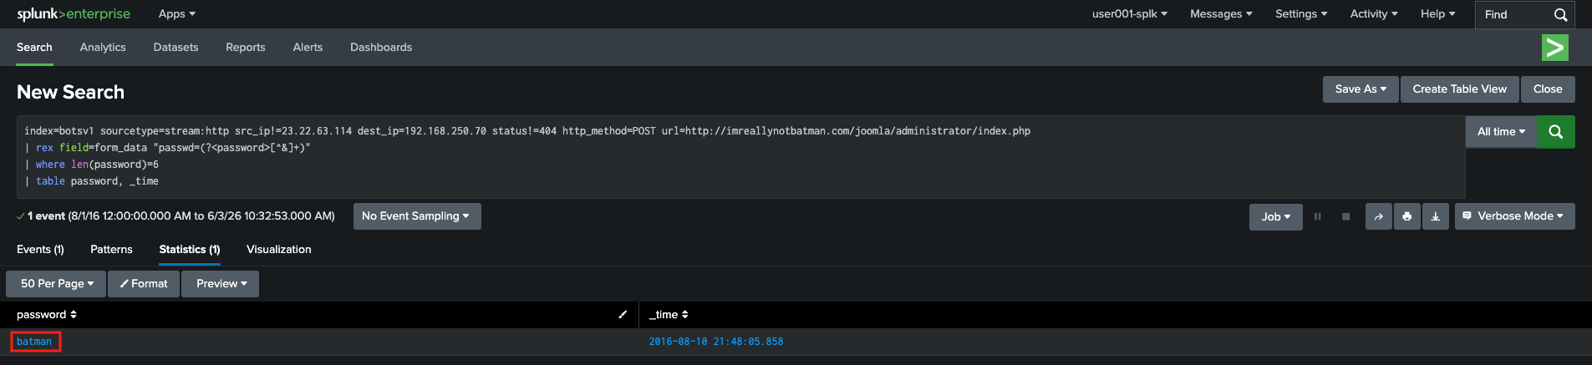The height and width of the screenshot is (365, 1592).
Task: Open the Apps dropdown menu
Action: tap(177, 14)
